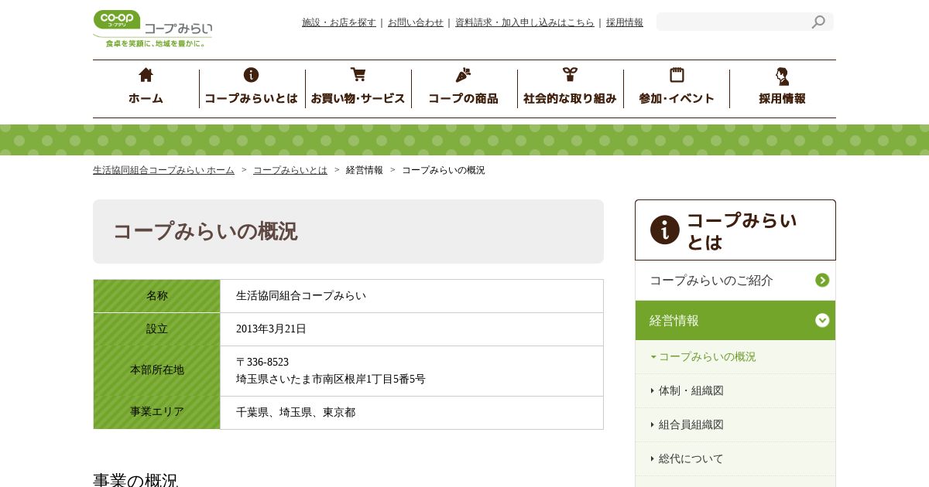
Task: Click the 2013年3月21日 date cell
Action: (412, 329)
